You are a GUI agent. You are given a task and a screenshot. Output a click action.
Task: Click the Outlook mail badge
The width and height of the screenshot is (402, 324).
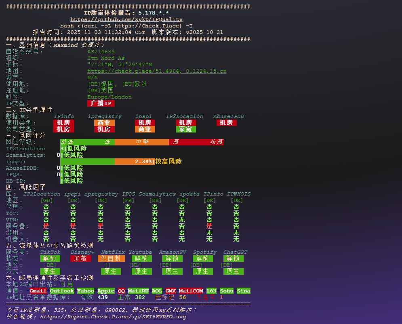pyautogui.click(x=62, y=290)
